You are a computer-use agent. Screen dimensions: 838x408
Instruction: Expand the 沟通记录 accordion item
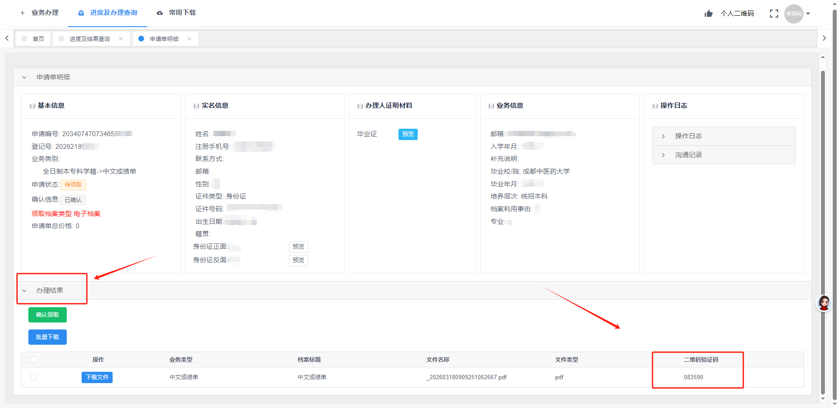[x=724, y=155]
